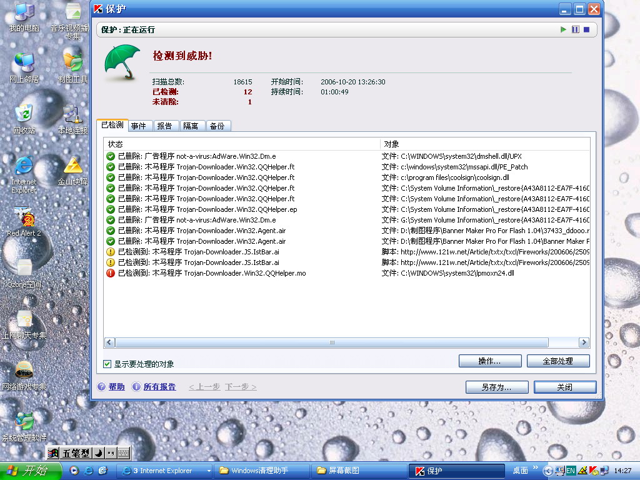This screenshot has height=480, width=640.
Task: Select the Qzone空间 desktop icon
Action: click(x=24, y=274)
